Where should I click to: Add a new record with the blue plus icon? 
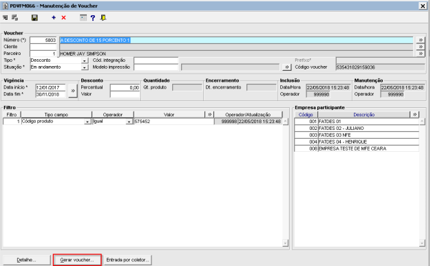[54, 18]
